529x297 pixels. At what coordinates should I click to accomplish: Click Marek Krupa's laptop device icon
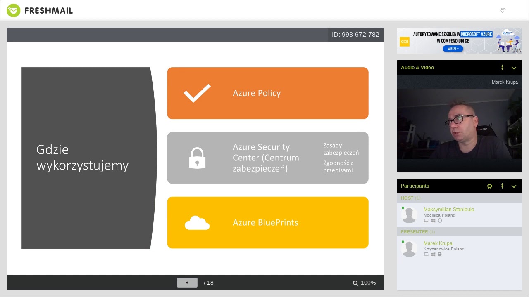click(426, 255)
